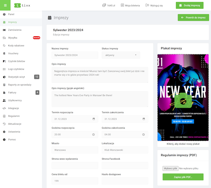Click the Integracje code icon
The image size is (211, 188).
[x=4, y=108]
